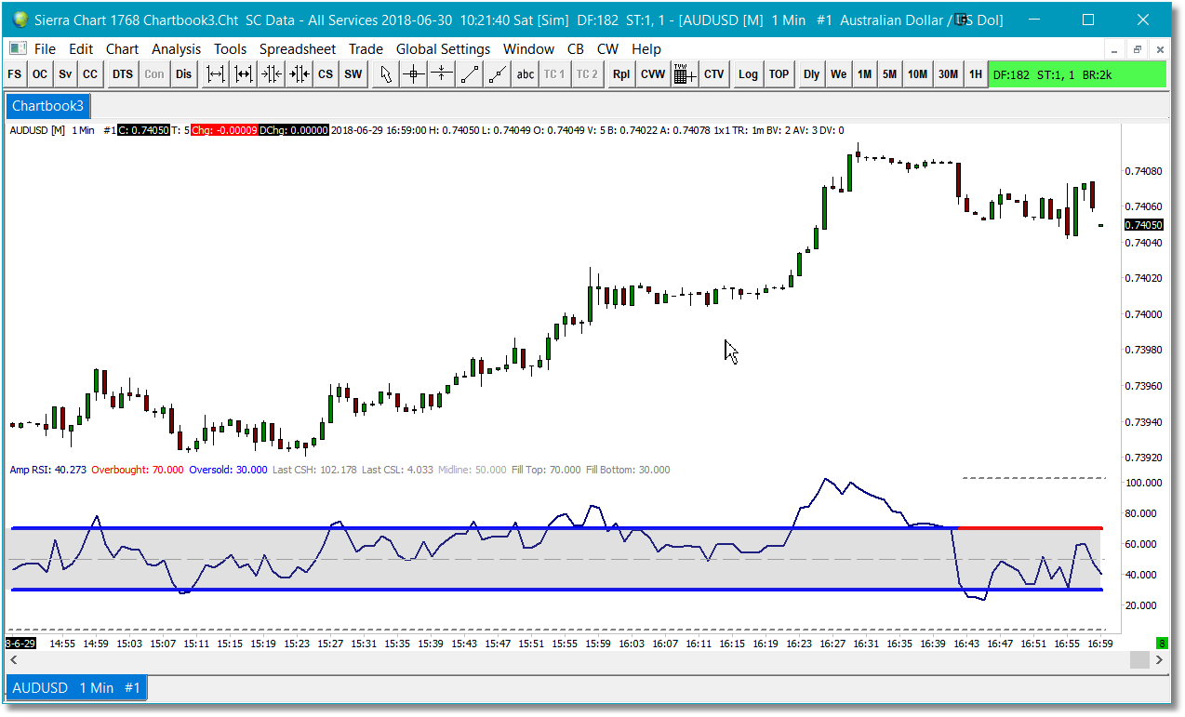The height and width of the screenshot is (717, 1185).
Task: Click the bold-arrow compress bar spacing icon
Action: coord(299,74)
